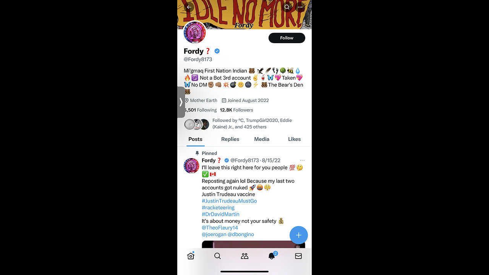489x275 pixels.
Task: Switch to the Media tab
Action: (262, 139)
